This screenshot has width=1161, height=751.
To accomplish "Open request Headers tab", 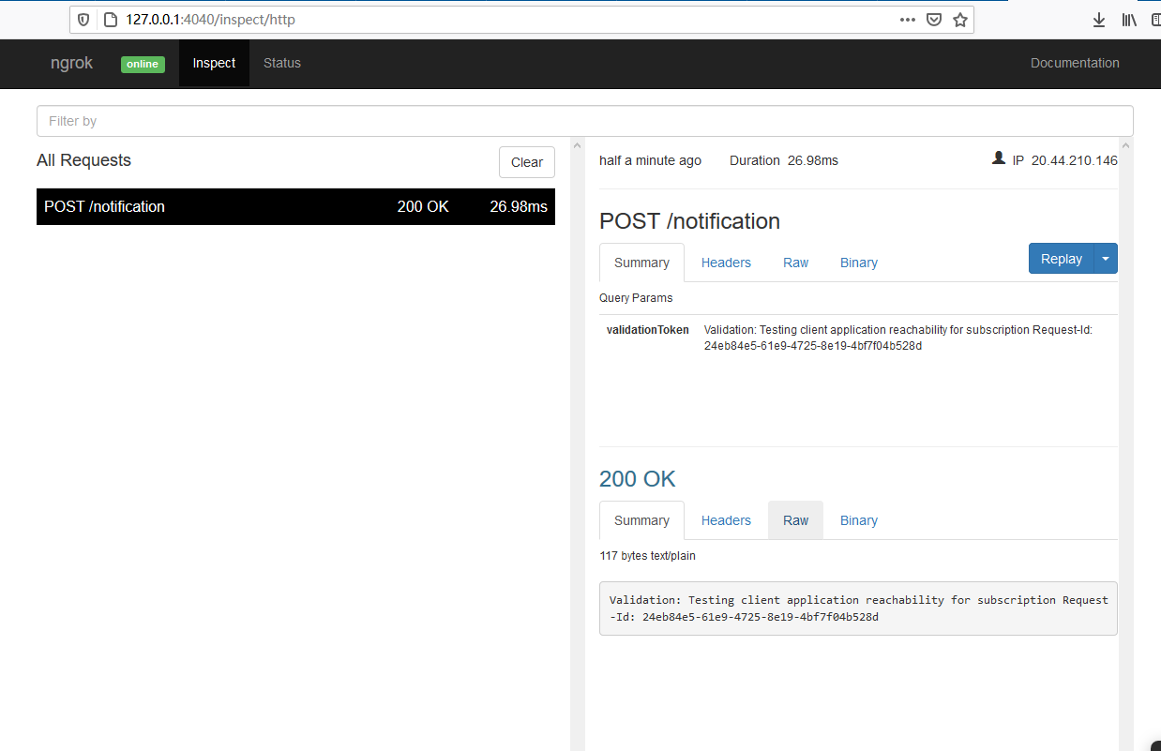I will pos(726,263).
